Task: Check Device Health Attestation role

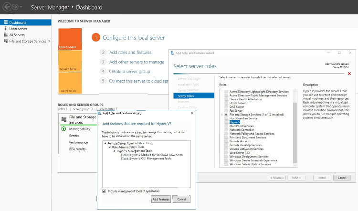Action: 226,99
